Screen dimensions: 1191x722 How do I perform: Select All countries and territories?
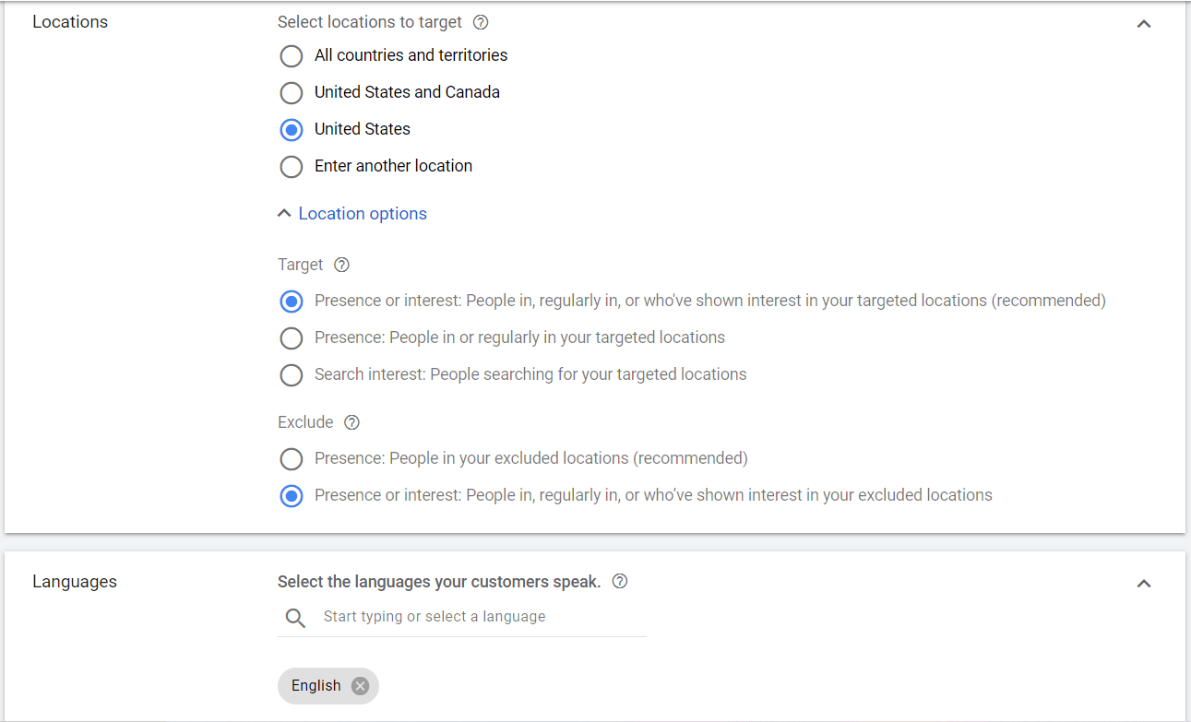click(291, 56)
